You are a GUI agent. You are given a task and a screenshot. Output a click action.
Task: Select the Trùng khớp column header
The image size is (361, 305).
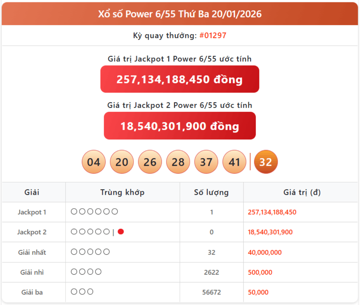[x=122, y=192]
